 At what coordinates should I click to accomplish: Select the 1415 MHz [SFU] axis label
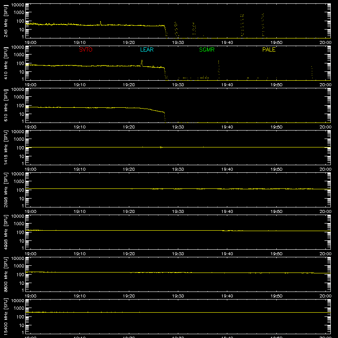[5, 148]
